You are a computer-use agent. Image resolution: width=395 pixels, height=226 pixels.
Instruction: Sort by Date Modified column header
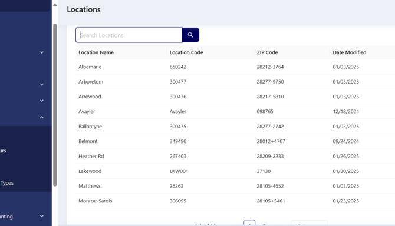click(x=350, y=52)
